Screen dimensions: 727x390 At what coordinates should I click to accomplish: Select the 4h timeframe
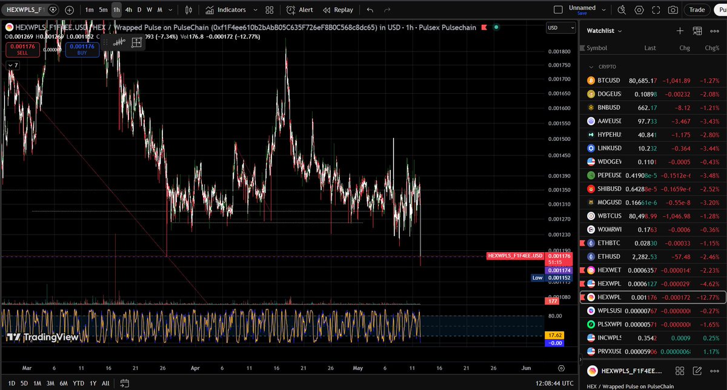[128, 10]
